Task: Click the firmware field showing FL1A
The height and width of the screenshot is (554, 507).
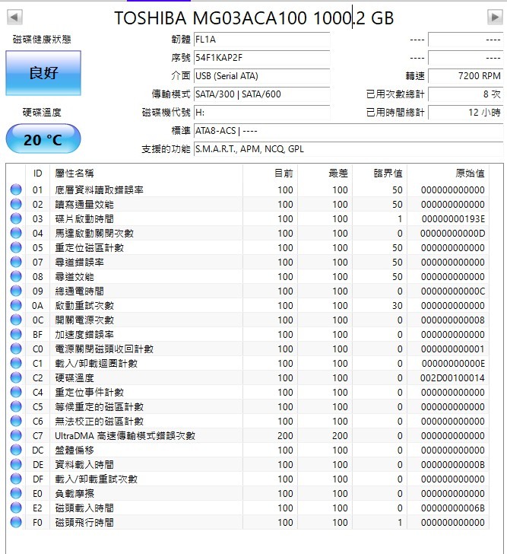Action: 261,39
